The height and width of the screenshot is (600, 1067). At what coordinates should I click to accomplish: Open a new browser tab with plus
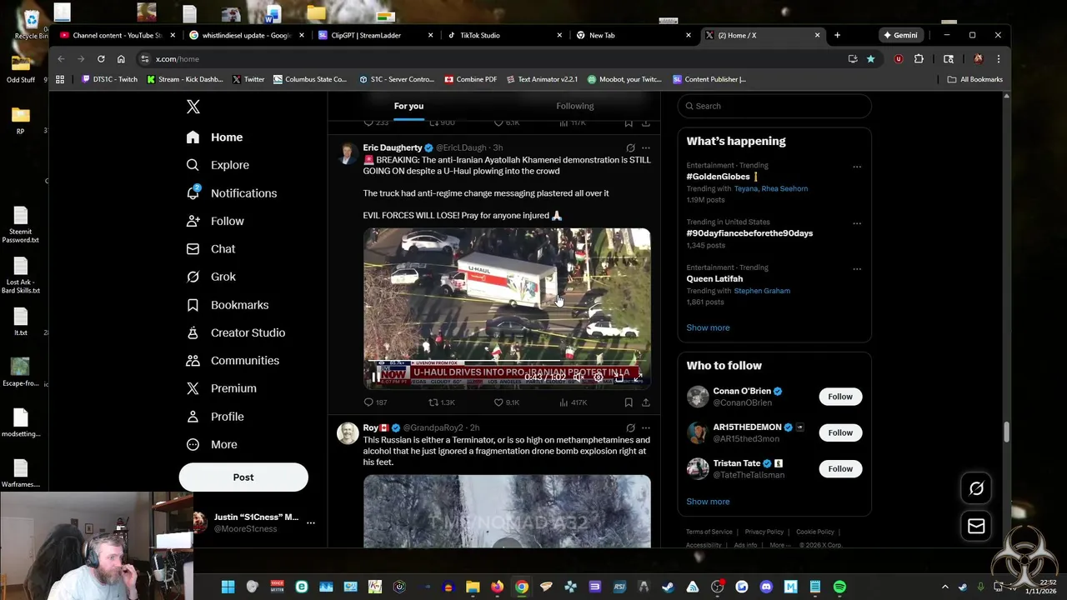click(837, 35)
